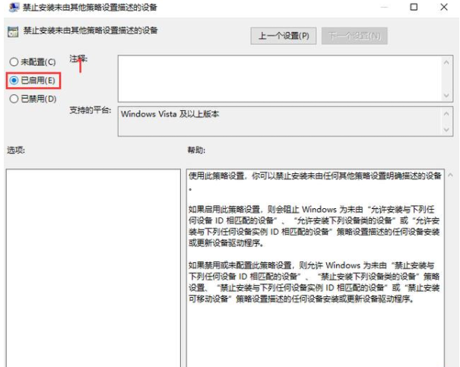The height and width of the screenshot is (367, 460).
Task: Click the 注释 label
Action: point(78,58)
